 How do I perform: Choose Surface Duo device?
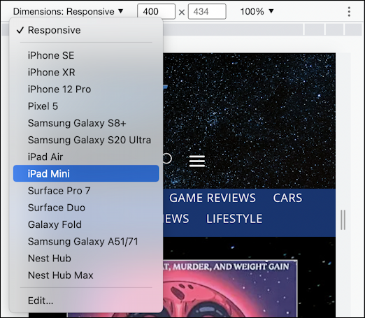[86, 208]
